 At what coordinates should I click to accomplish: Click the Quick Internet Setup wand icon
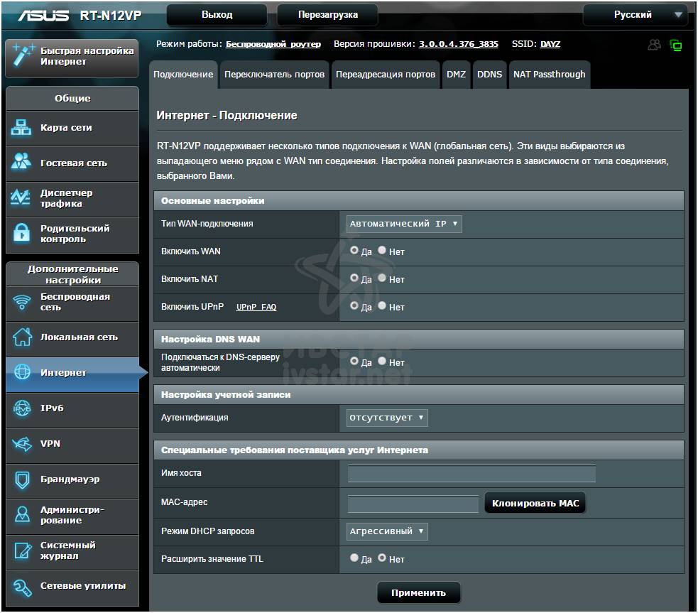tap(22, 56)
